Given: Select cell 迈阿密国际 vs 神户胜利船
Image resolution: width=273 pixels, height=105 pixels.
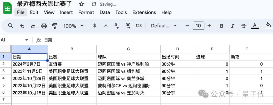Looking at the screenshot, I should (128, 64).
